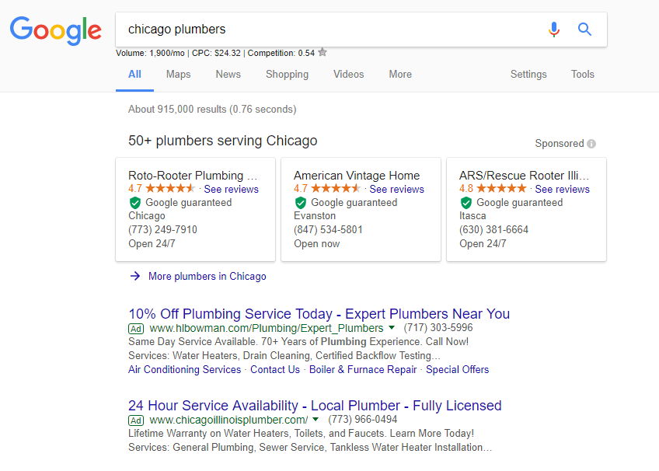
Task: Open the 10% Off Plumbing Service Today ad
Action: (319, 314)
